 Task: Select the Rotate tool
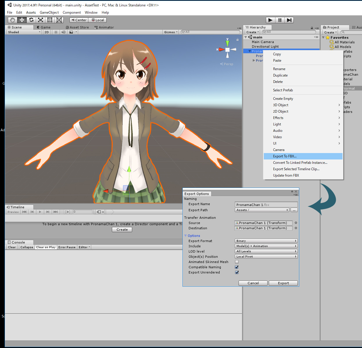(31, 20)
